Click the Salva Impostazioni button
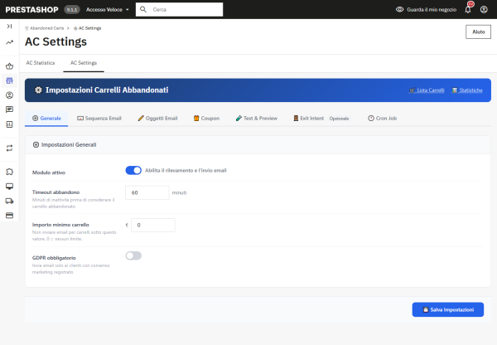497x345 pixels. click(448, 309)
